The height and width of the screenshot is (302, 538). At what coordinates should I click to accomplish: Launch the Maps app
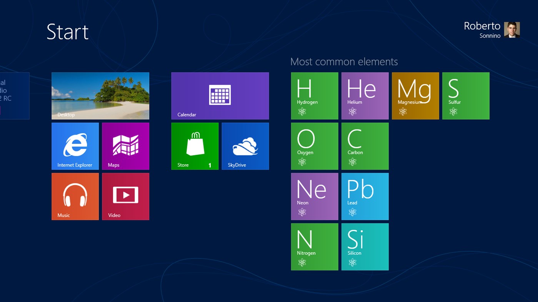pyautogui.click(x=125, y=146)
